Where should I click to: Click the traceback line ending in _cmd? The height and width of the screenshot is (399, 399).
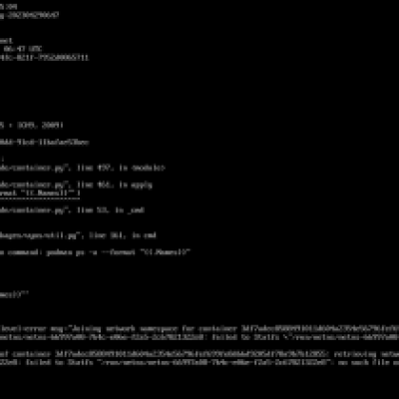click(72, 210)
